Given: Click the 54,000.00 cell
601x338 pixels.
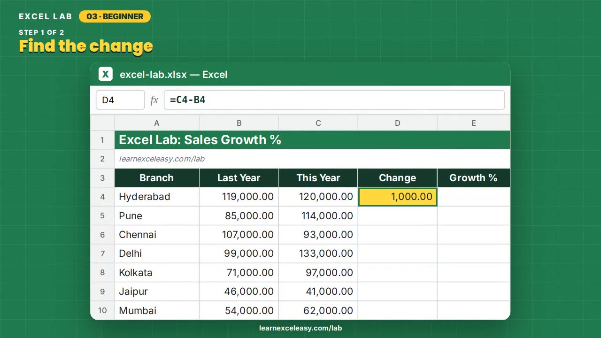Looking at the screenshot, I should tap(239, 310).
